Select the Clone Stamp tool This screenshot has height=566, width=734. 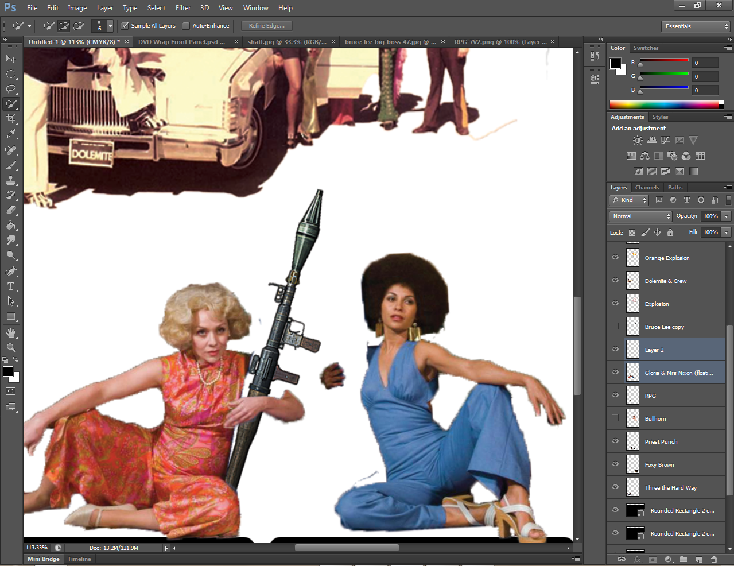(x=11, y=180)
